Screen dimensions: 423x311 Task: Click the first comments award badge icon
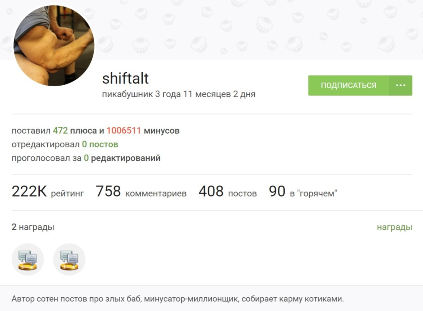tap(27, 259)
